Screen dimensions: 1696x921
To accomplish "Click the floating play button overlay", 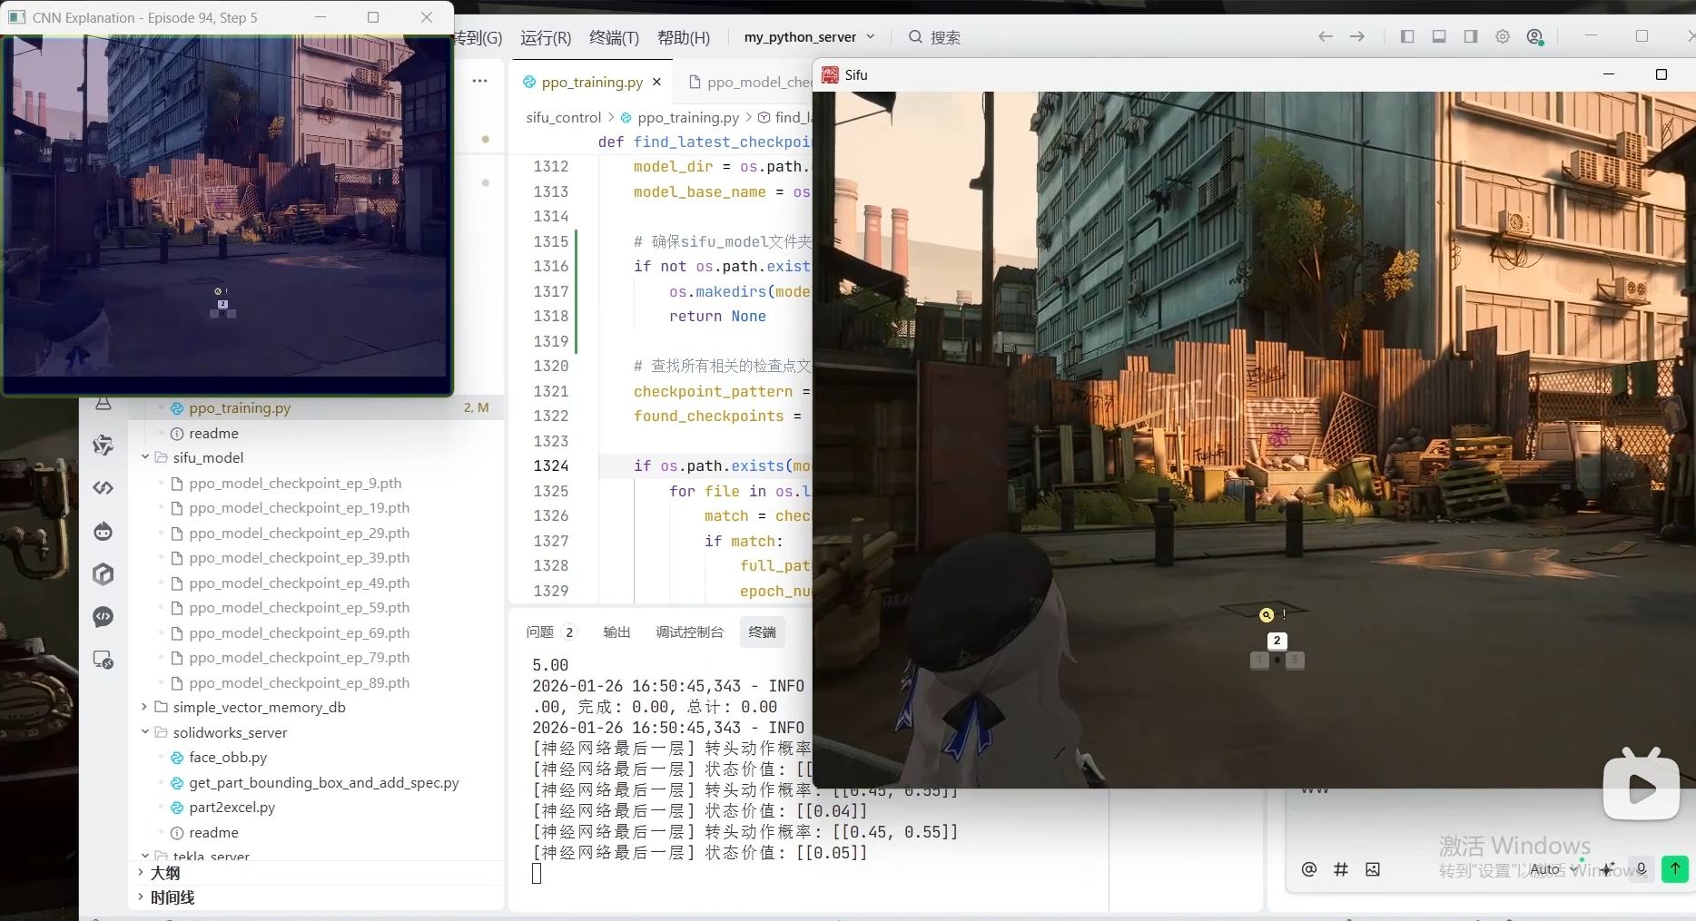I will [1642, 788].
